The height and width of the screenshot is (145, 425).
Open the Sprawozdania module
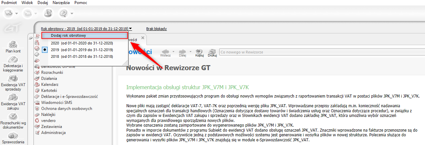pos(13,138)
